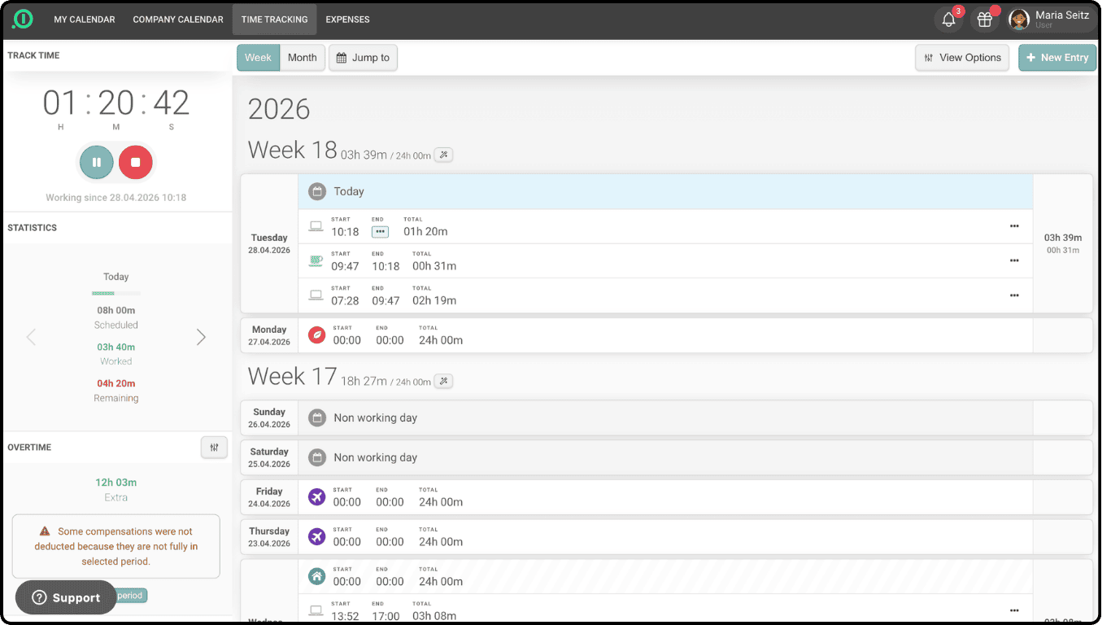1111x625 pixels.
Task: Click the green app logo icon
Action: coord(23,19)
